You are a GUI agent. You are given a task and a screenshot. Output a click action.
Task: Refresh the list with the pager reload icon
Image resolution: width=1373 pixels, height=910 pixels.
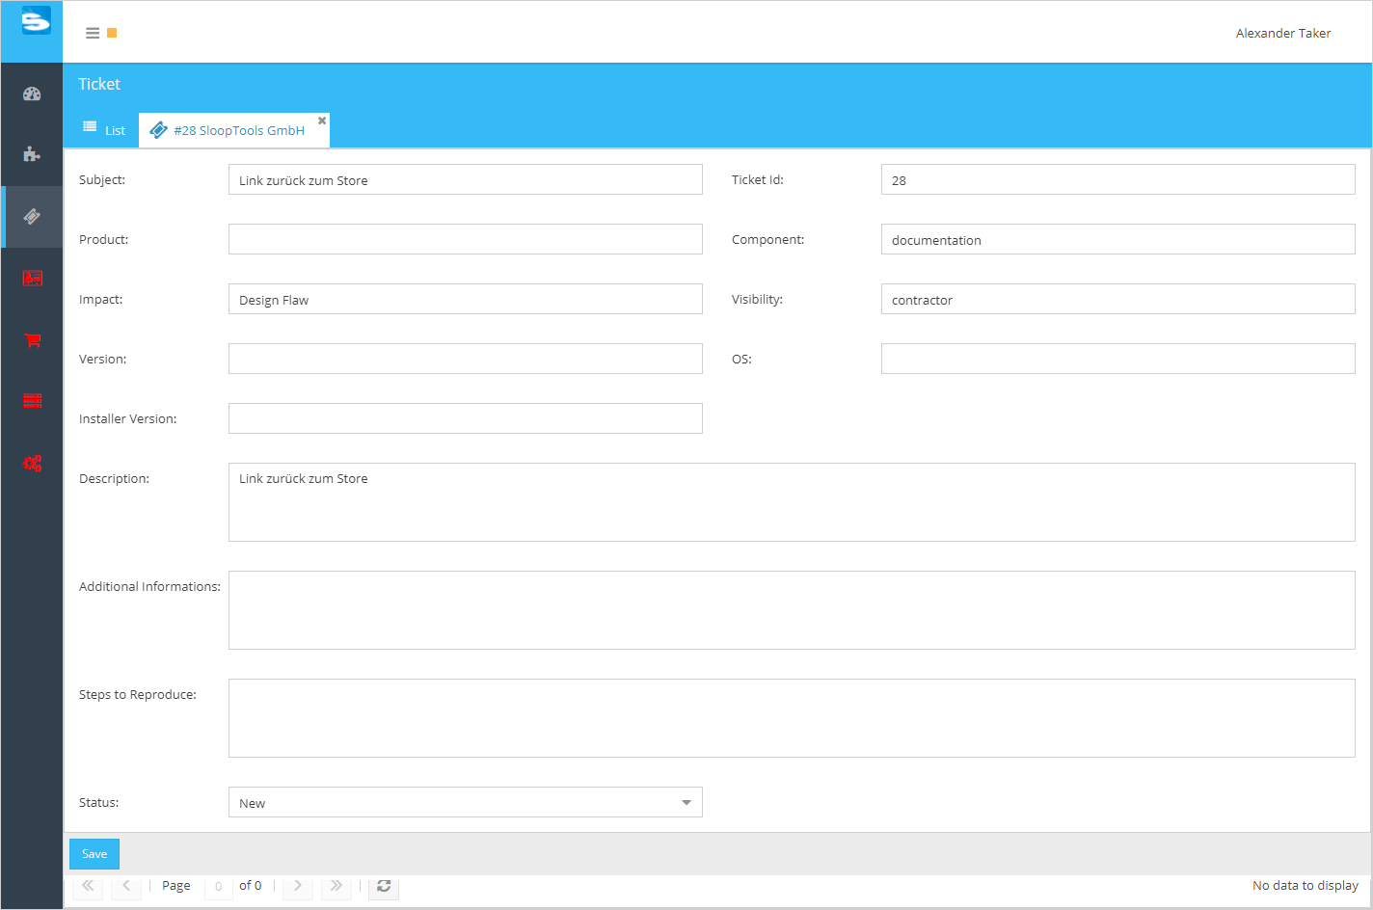click(384, 885)
